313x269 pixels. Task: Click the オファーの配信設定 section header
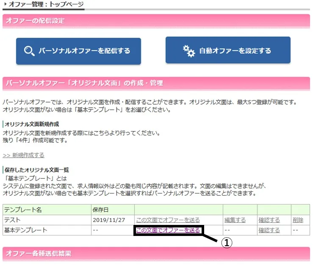click(156, 21)
